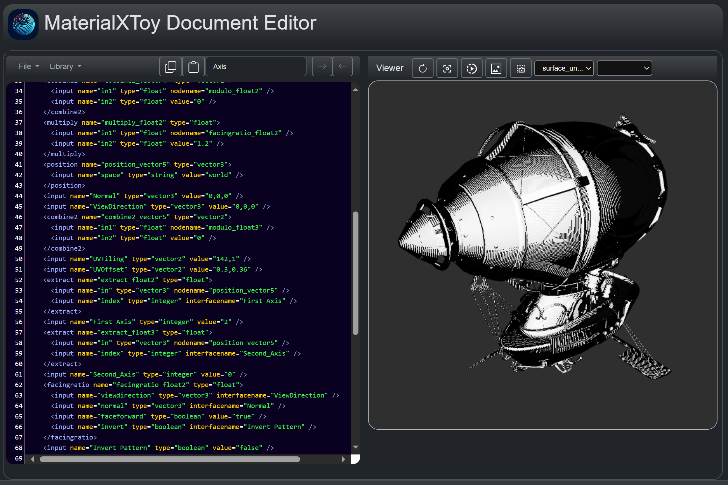Click the horizontal scroll-right arrow
728x485 pixels.
click(343, 459)
